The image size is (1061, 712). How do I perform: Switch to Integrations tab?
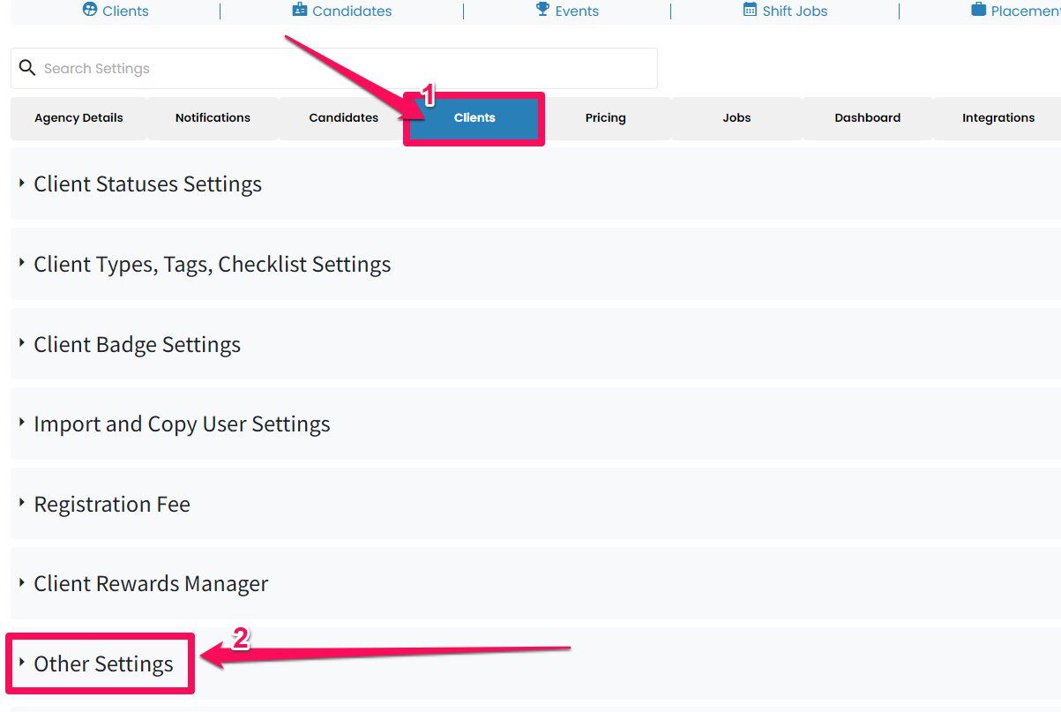(998, 118)
